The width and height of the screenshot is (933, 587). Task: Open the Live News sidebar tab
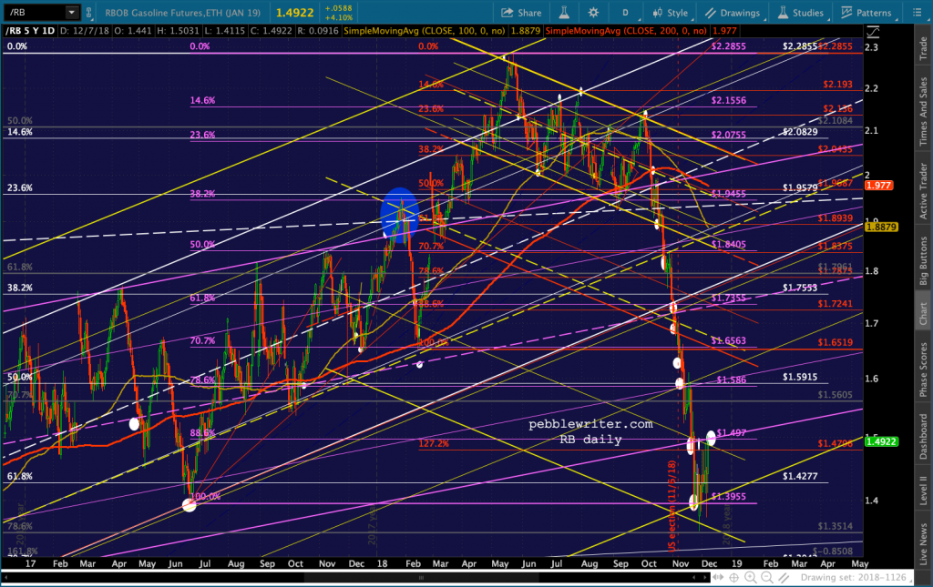click(x=923, y=543)
